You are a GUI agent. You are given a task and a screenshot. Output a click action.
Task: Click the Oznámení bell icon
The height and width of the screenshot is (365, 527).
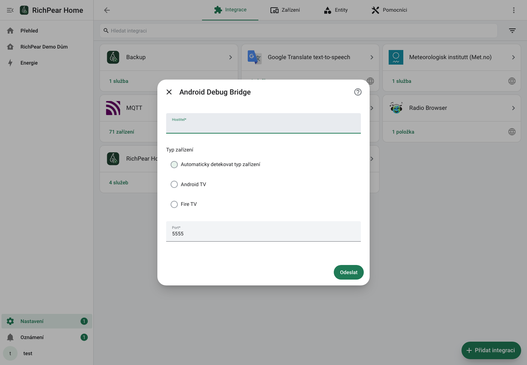pyautogui.click(x=10, y=337)
